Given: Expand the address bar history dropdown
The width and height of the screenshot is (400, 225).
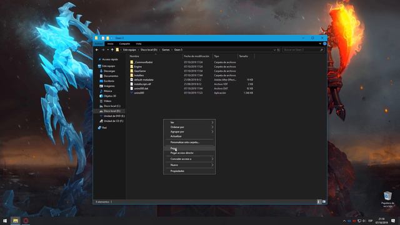Looking at the screenshot, I should [x=274, y=50].
